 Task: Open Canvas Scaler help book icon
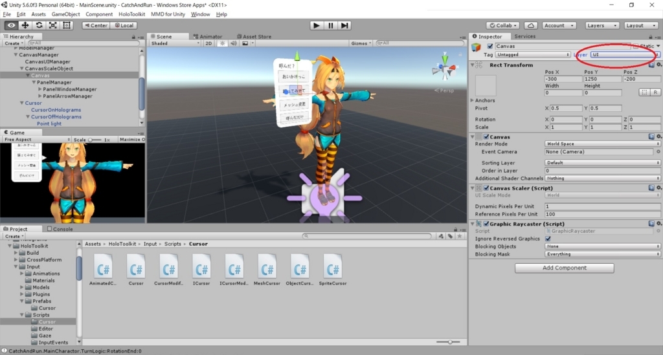(651, 188)
